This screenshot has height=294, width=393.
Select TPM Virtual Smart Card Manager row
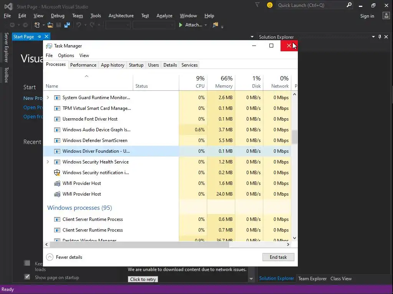(167, 108)
